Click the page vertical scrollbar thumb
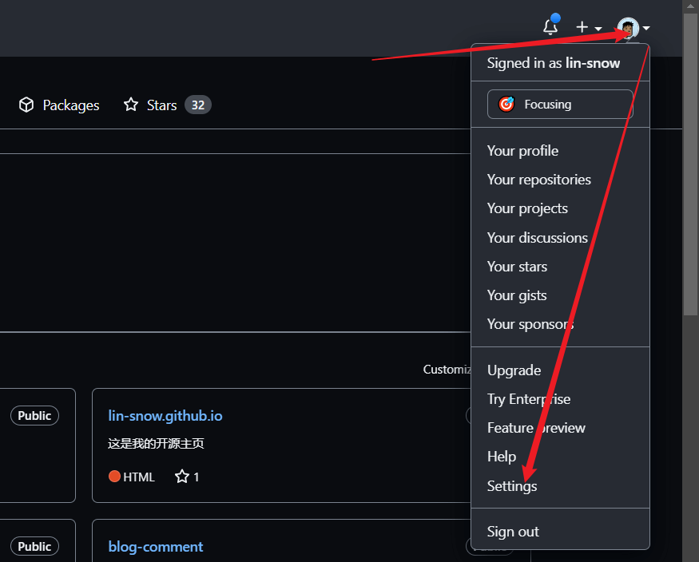Screen dimensions: 699x562 pos(690,164)
